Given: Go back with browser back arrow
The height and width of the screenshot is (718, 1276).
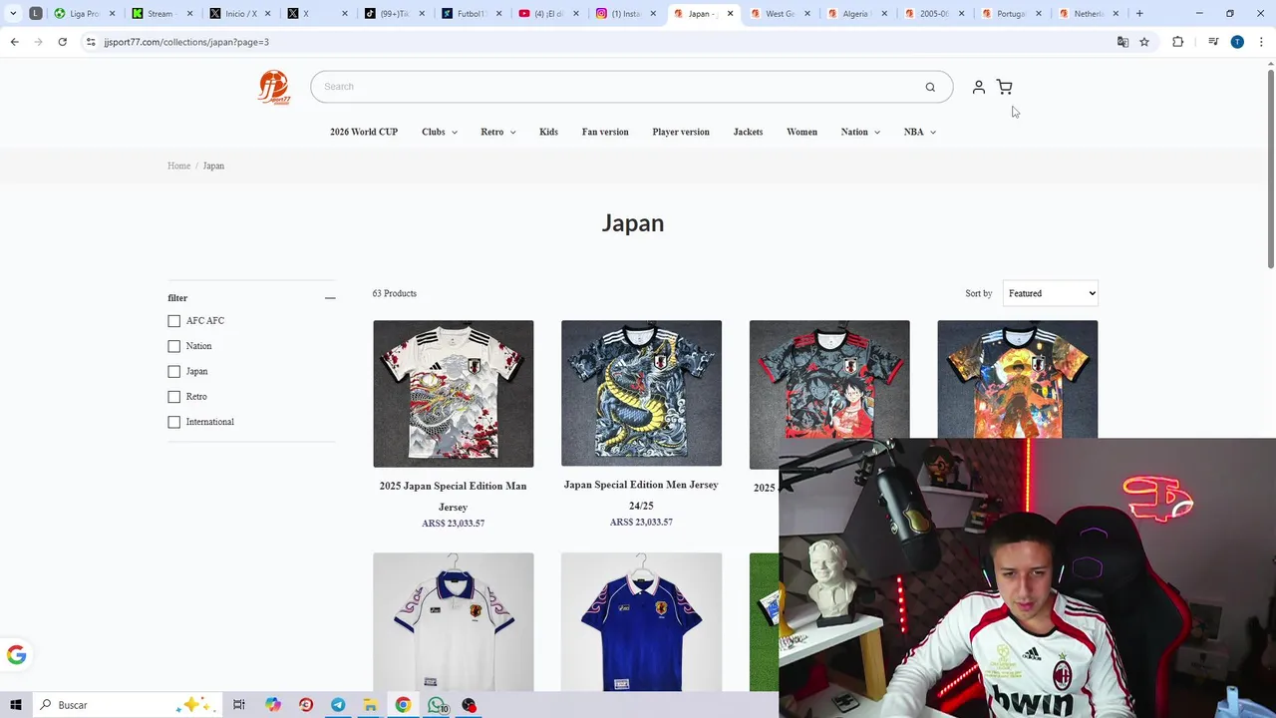Looking at the screenshot, I should (14, 42).
